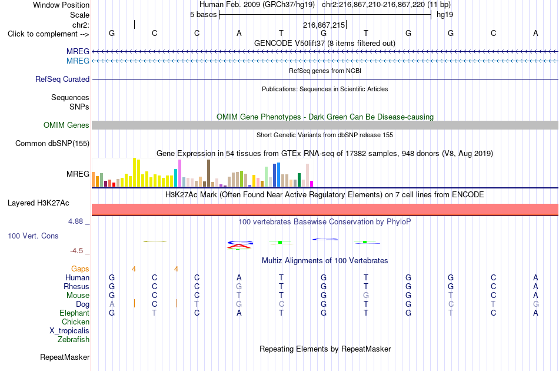The height and width of the screenshot is (371, 559).
Task: Open the RefSeq Curated track label
Action: pyautogui.click(x=62, y=79)
